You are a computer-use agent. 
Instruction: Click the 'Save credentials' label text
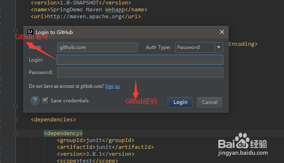point(70,101)
